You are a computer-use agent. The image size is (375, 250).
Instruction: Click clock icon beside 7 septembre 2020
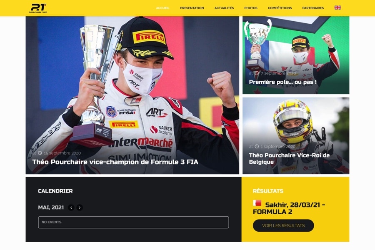tap(257, 73)
